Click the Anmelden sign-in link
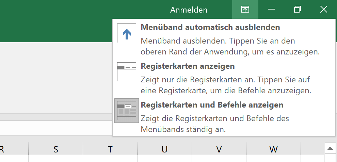This screenshot has height=162, width=337. [189, 10]
